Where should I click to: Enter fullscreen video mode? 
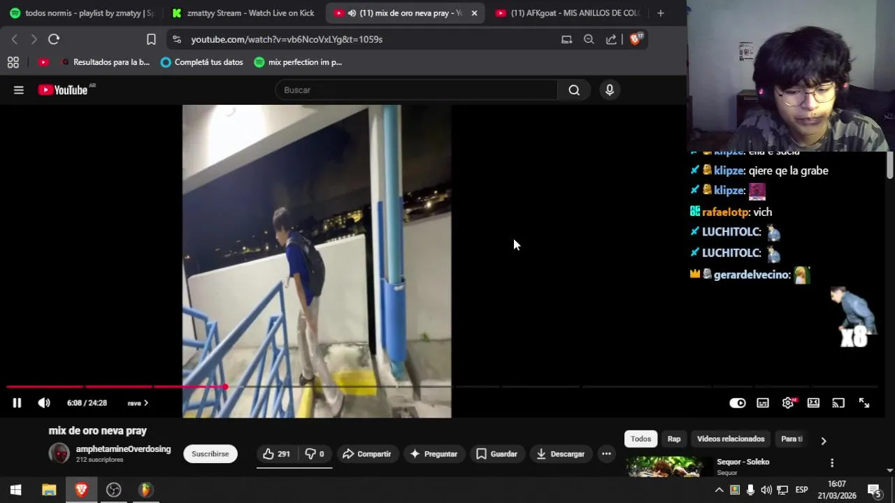864,403
